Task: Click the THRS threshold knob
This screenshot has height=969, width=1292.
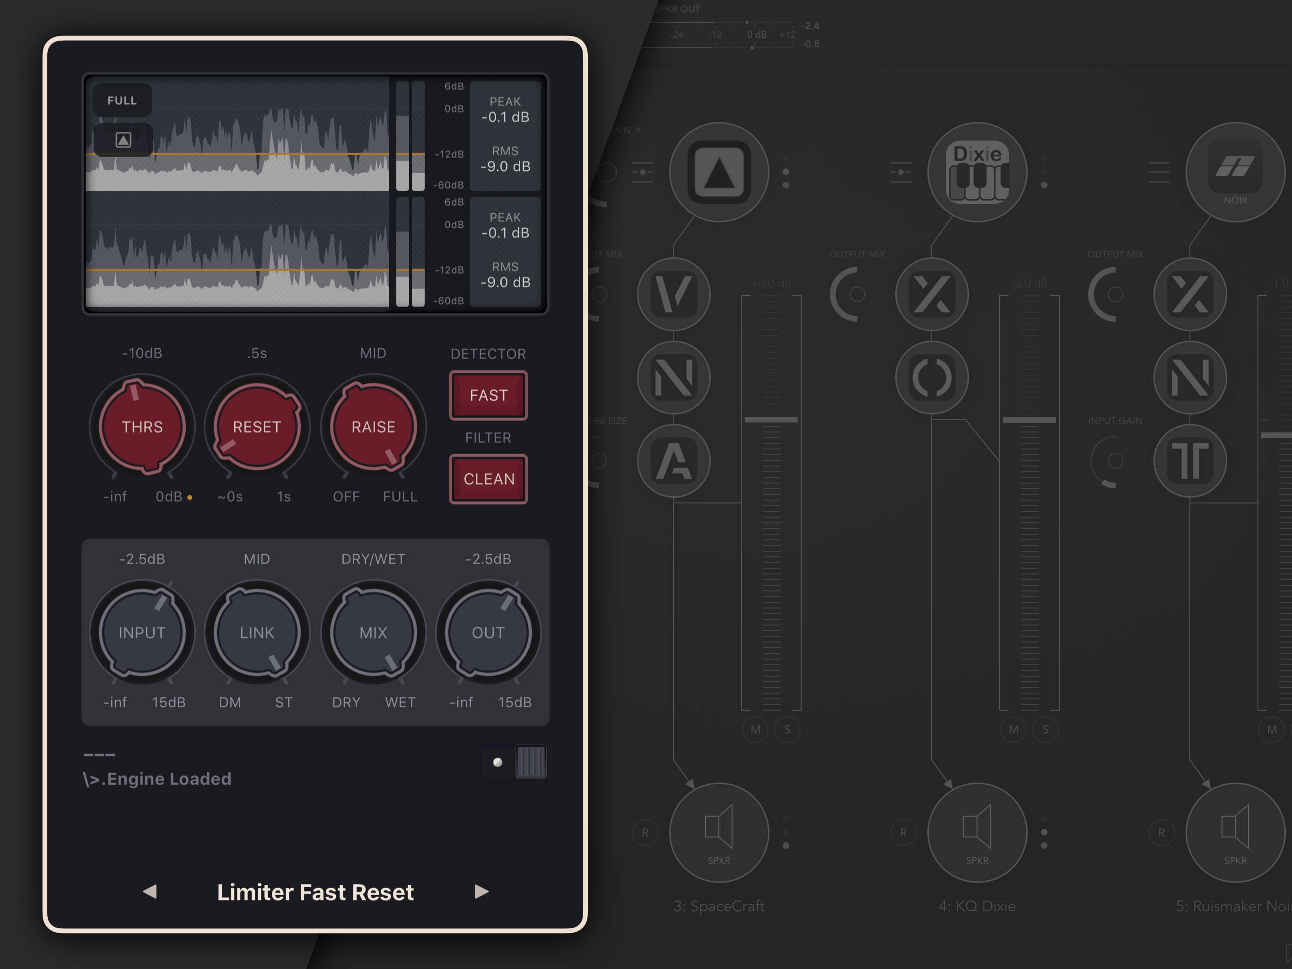Action: pyautogui.click(x=142, y=427)
